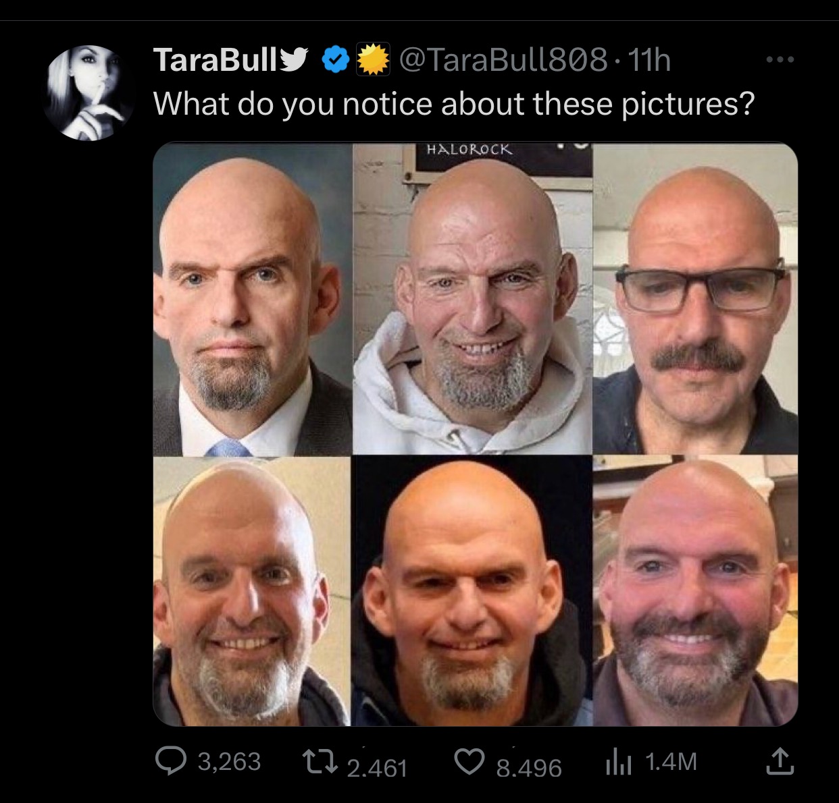Click the TaraBull display name
Image resolution: width=839 pixels, height=803 pixels.
(x=215, y=61)
